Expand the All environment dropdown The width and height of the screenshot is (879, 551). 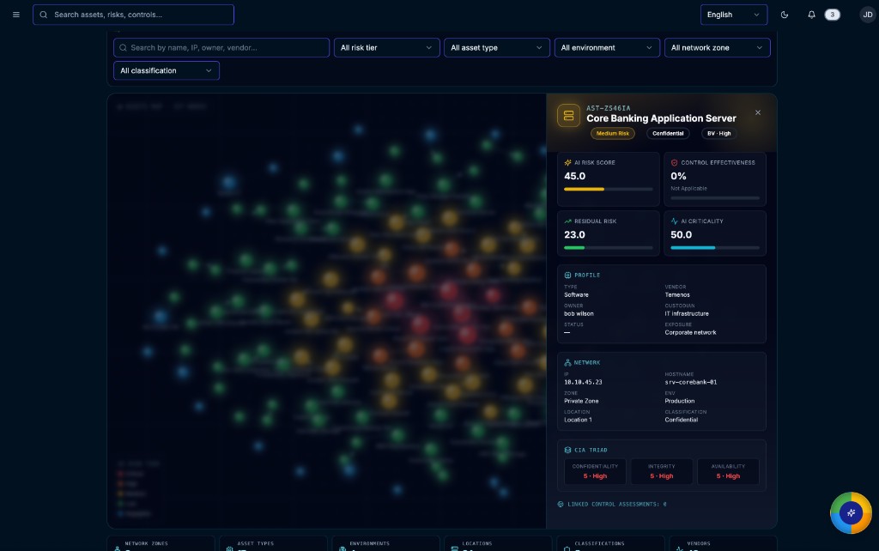pyautogui.click(x=607, y=48)
